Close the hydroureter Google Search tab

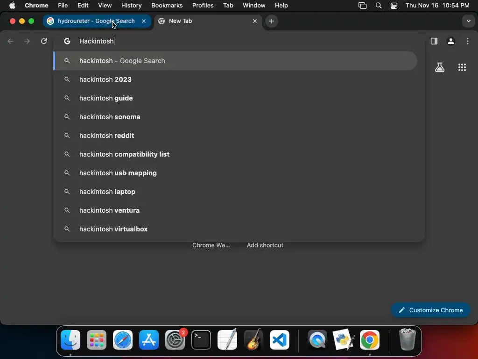tap(144, 21)
